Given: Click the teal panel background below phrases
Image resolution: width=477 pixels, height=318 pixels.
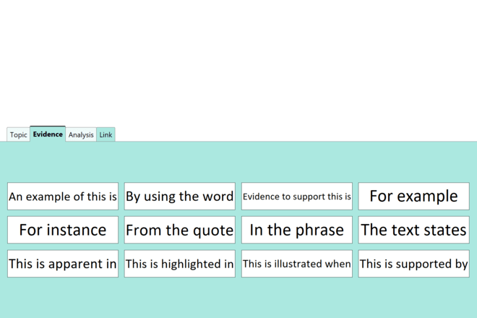Looking at the screenshot, I should click(239, 298).
